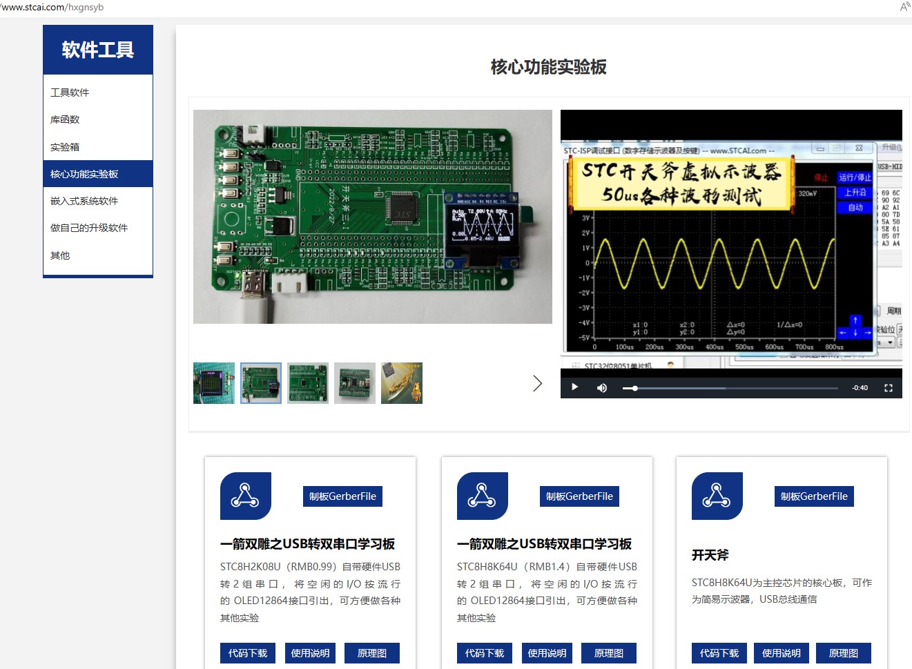The width and height of the screenshot is (912, 669).
Task: Open 做自己的升级软件 in the sidebar
Action: (x=98, y=228)
